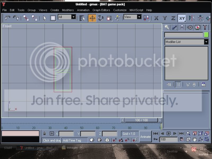This screenshot has height=159, width=212.
Task: Open the MAXScript menu
Action: click(136, 10)
